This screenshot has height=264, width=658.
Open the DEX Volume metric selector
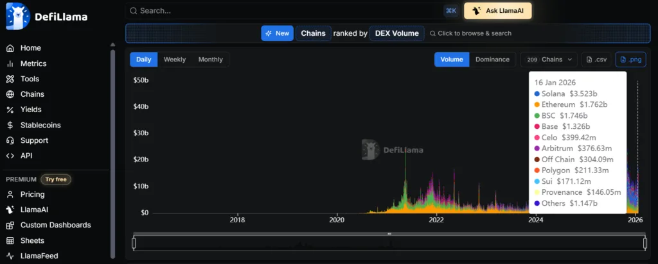tap(397, 33)
